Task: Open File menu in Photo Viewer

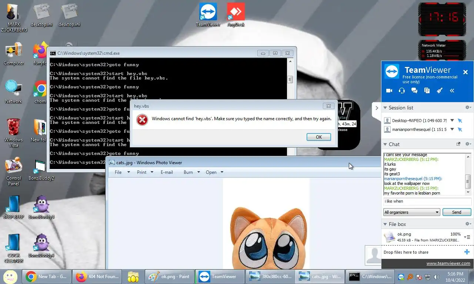Action: coord(122,172)
